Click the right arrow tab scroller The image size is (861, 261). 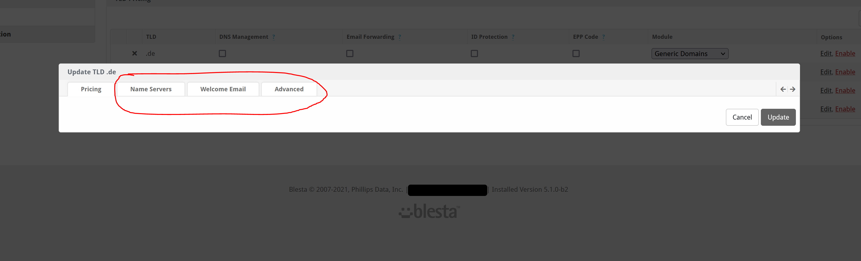pos(793,89)
